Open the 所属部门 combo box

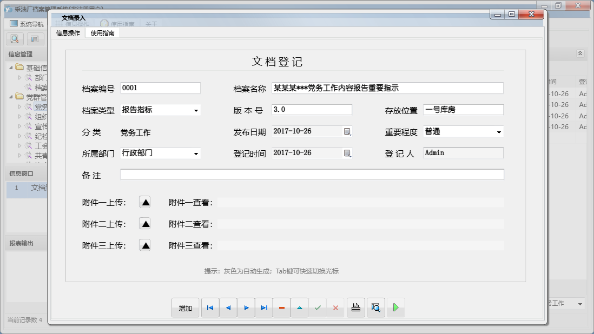click(x=195, y=153)
